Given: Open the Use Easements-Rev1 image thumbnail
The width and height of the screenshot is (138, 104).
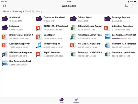Looking at the screenshot, I should coord(5,63).
